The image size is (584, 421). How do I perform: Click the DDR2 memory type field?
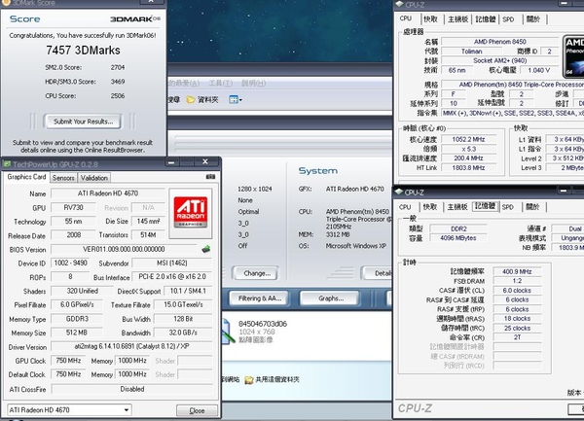point(458,228)
